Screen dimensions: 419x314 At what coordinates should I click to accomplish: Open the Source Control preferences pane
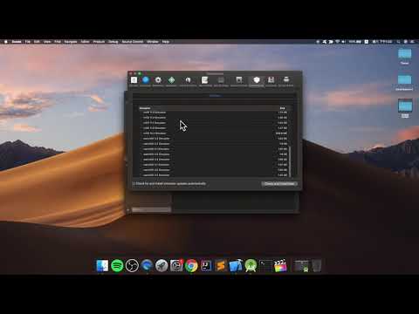pyautogui.click(x=239, y=81)
